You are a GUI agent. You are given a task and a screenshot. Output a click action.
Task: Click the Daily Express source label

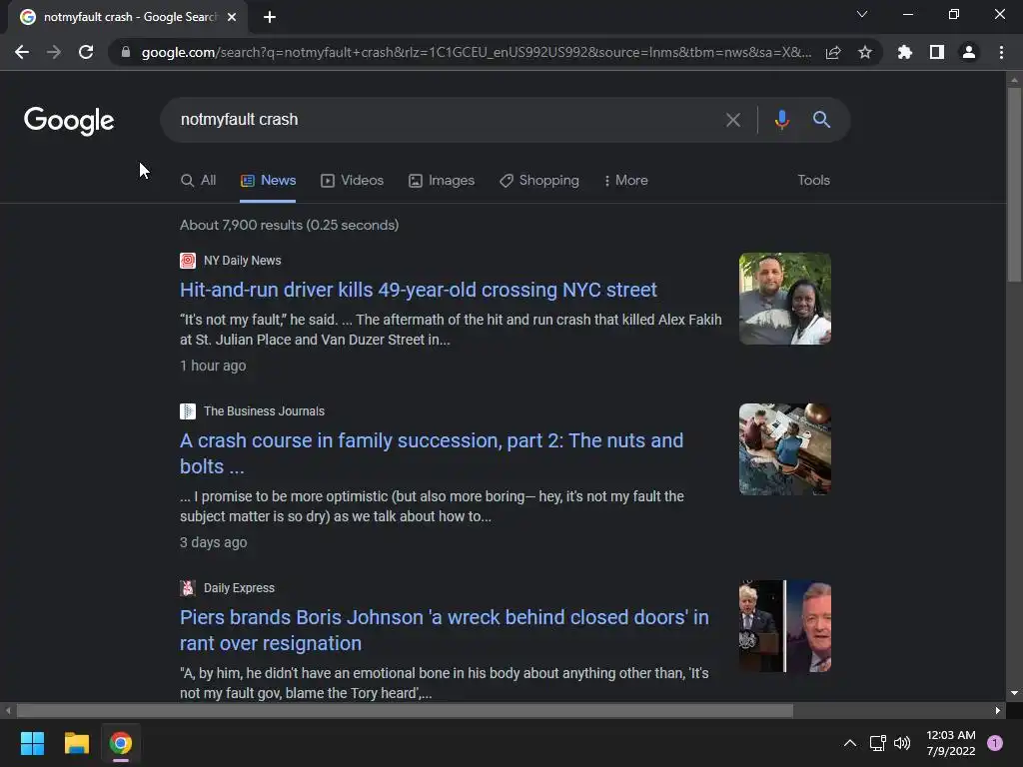point(239,587)
